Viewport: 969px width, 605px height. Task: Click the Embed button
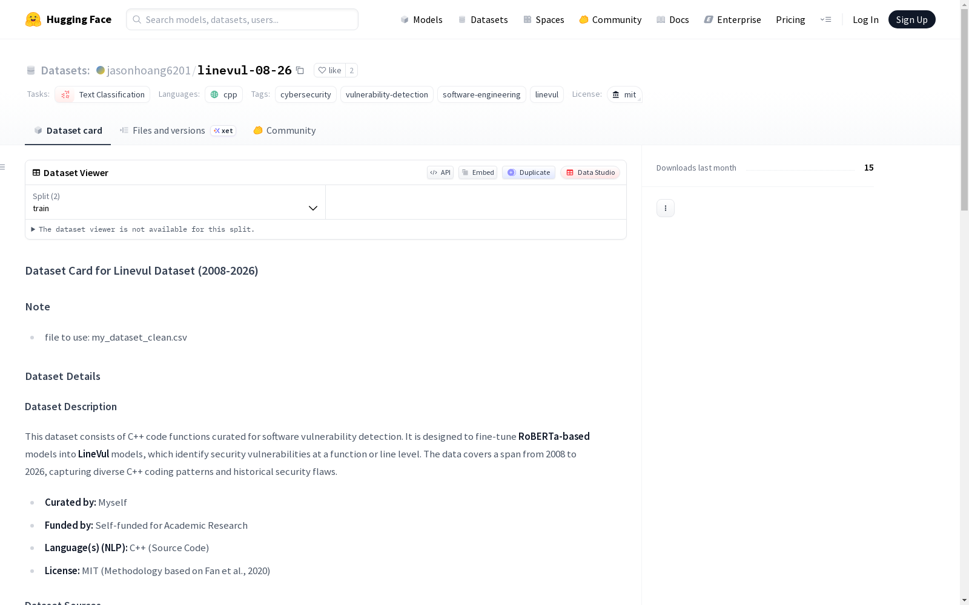[x=478, y=172]
